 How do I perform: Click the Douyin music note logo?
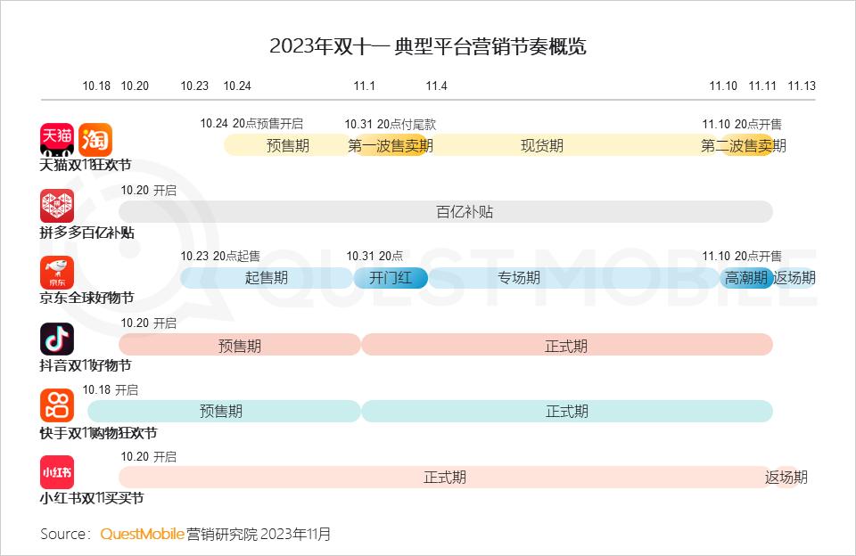[x=57, y=339]
